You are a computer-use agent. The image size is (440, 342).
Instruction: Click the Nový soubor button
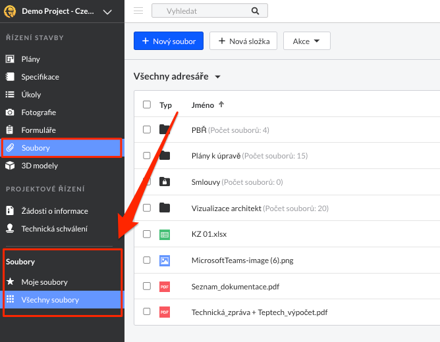(169, 41)
